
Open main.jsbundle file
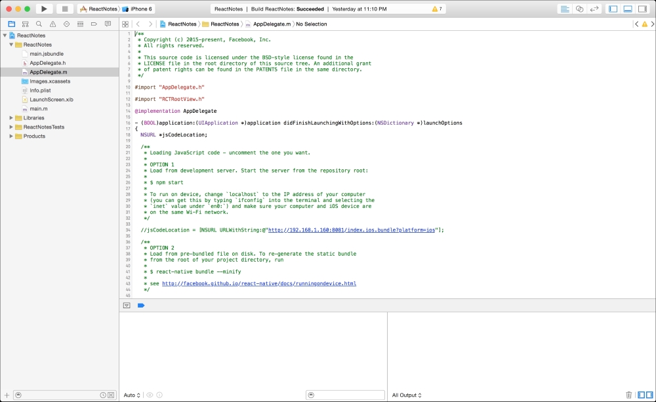47,54
